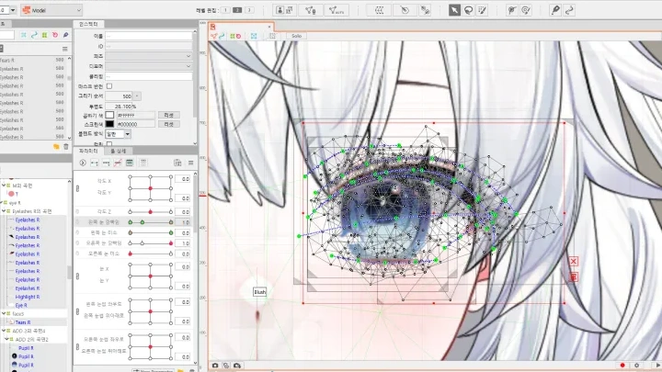Click the deform path curve icon
Screen dimensions: 662x372
coord(569,10)
